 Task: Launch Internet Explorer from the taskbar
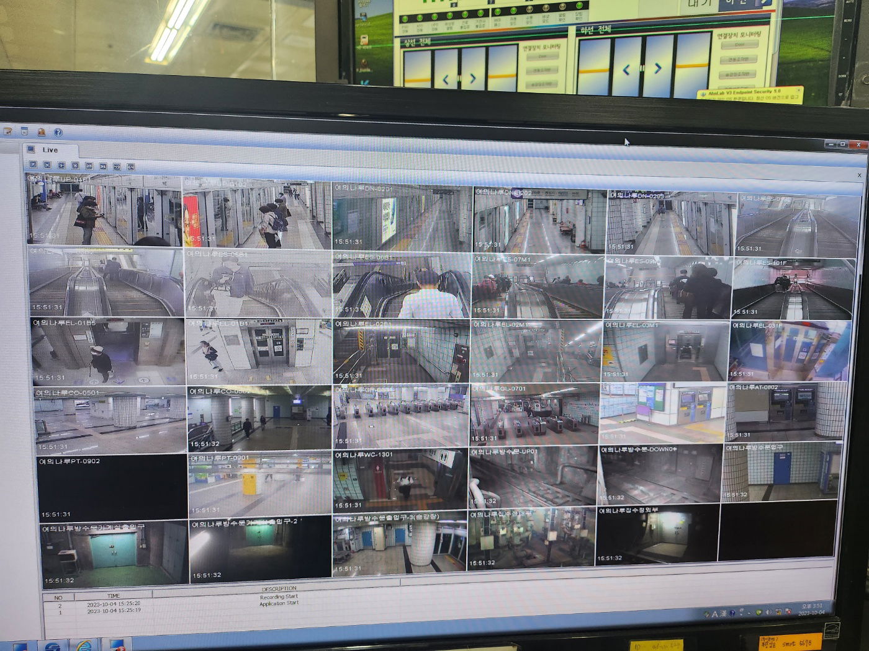(x=84, y=645)
